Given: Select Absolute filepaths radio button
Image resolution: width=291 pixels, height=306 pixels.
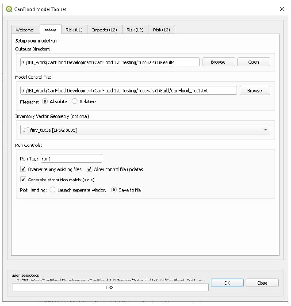Looking at the screenshot, I should click(45, 101).
